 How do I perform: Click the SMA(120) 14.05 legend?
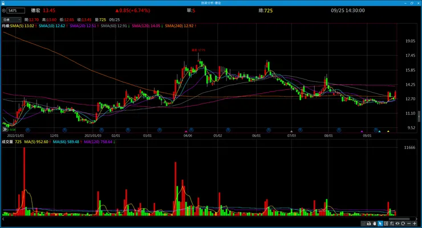pyautogui.click(x=146, y=26)
